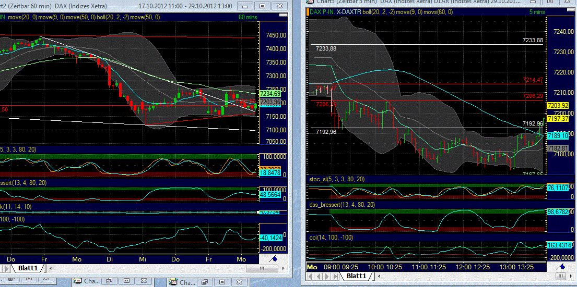This screenshot has width=577, height=287.
Task: Click the orange marker beside DAX P-IN.
Action: pos(308,12)
